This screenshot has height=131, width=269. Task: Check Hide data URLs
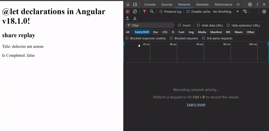pyautogui.click(x=198, y=25)
